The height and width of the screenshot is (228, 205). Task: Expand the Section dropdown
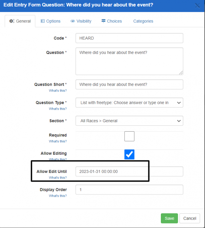pyautogui.click(x=129, y=121)
